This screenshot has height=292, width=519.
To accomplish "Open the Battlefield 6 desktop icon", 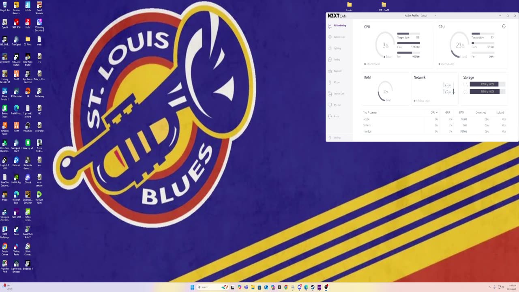I will pyautogui.click(x=28, y=264).
